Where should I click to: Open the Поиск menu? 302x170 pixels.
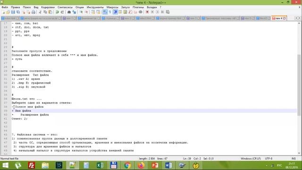click(x=27, y=7)
